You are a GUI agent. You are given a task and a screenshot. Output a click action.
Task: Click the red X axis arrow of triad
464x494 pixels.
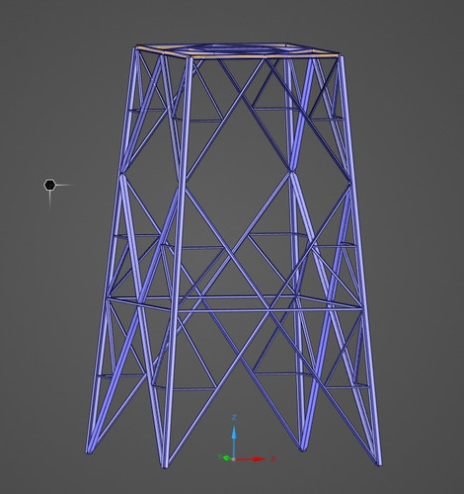pos(251,458)
